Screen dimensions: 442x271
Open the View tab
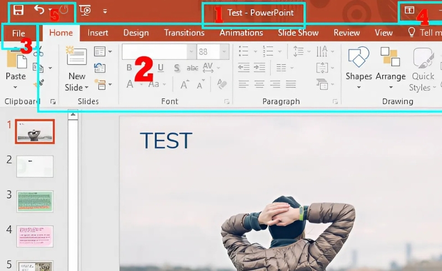pyautogui.click(x=383, y=33)
